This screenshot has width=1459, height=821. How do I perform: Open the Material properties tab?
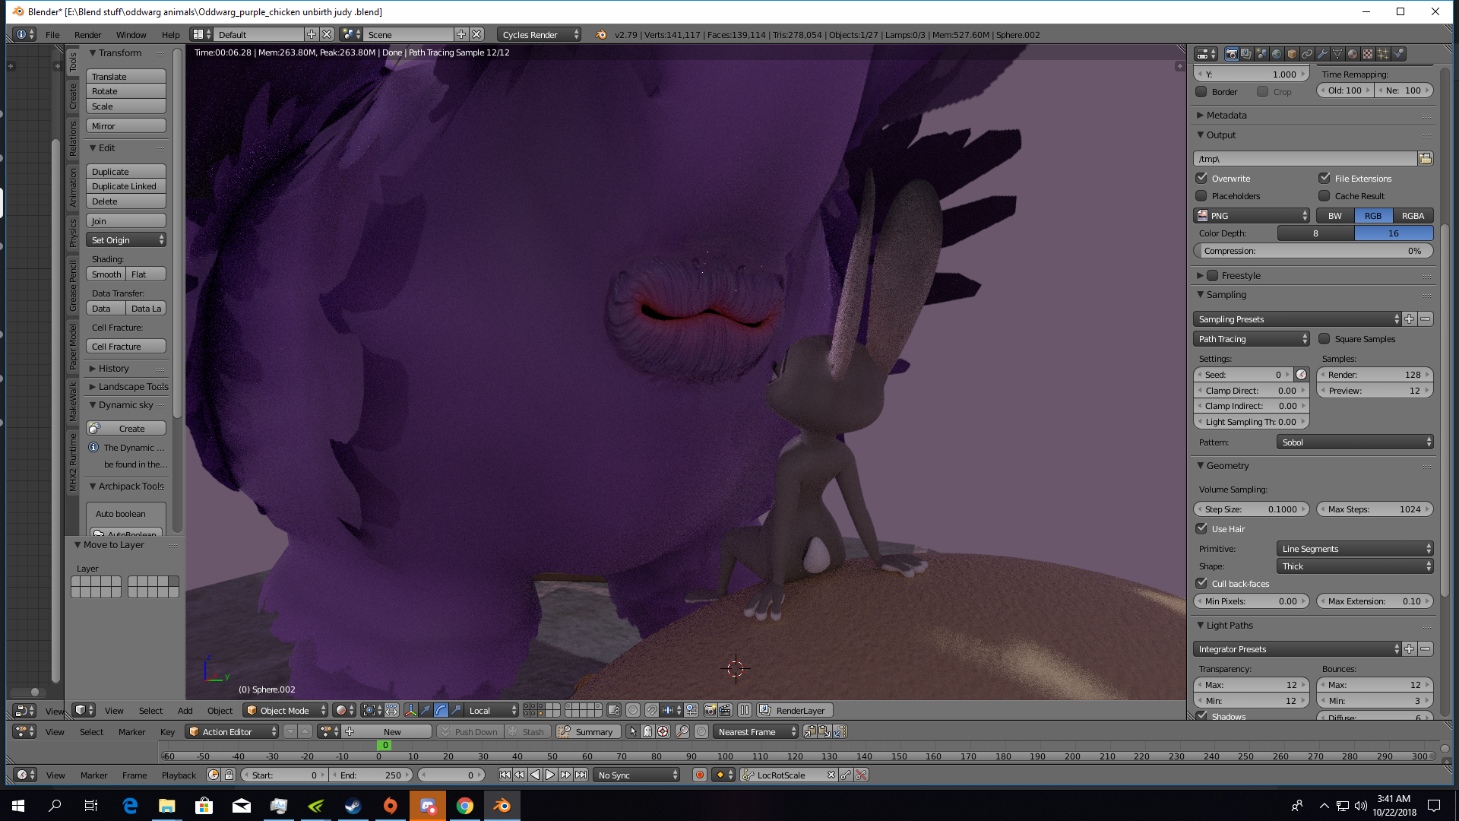tap(1353, 54)
